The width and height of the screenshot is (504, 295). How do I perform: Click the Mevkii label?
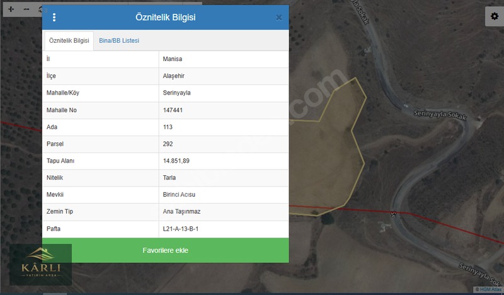55,195
